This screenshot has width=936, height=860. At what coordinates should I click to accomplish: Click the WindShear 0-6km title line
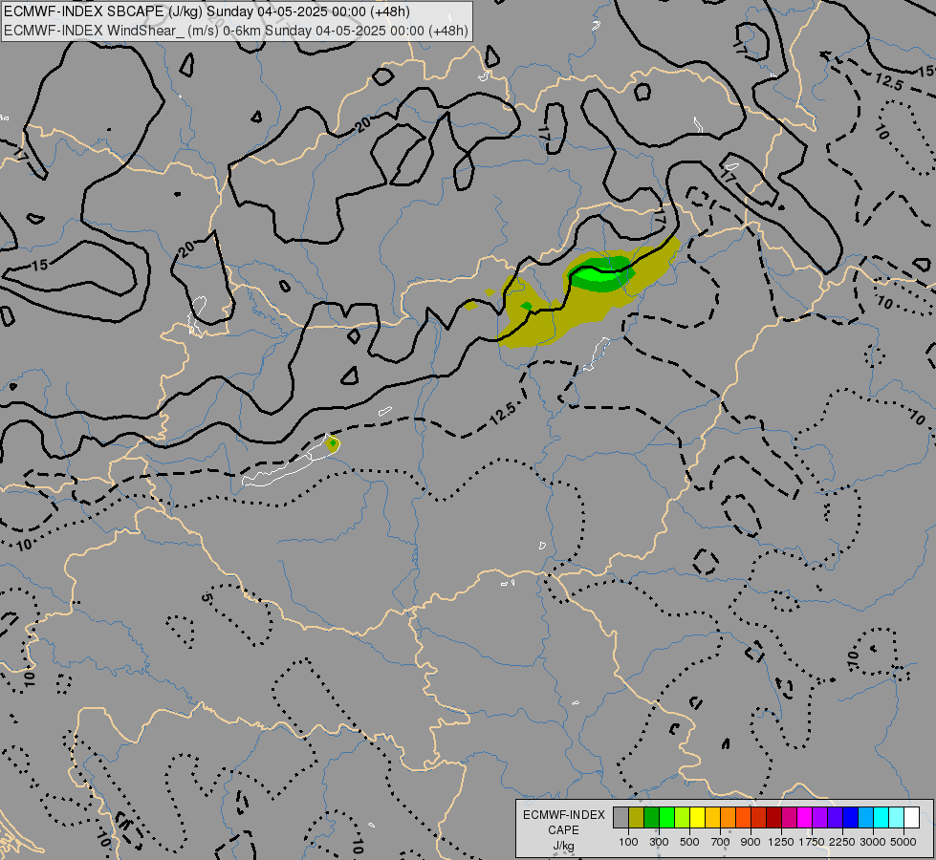[x=236, y=31]
